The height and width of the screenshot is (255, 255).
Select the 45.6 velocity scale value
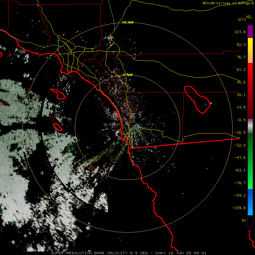click(x=241, y=82)
